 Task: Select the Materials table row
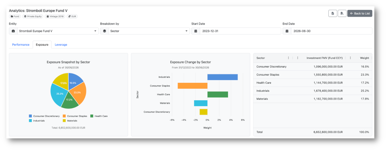click(x=312, y=99)
